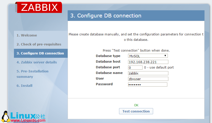Open step 4. Zabbix server details

click(37, 62)
